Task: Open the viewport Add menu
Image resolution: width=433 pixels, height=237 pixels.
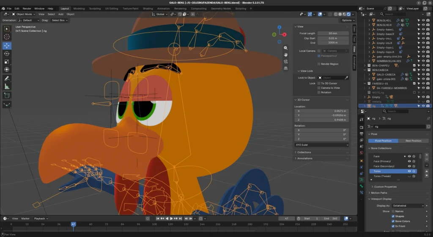Action: 61,14
